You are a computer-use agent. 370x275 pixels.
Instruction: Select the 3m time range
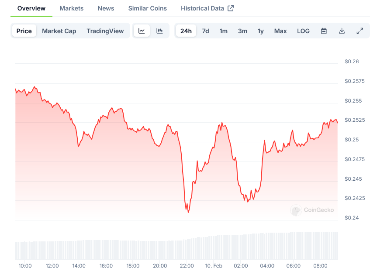[x=242, y=31]
